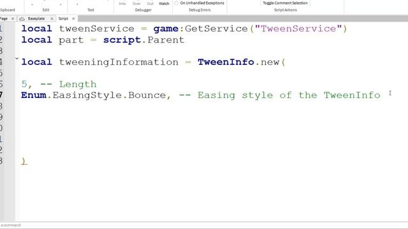
Task: Click the Test ribbon group label
Action: point(91,10)
